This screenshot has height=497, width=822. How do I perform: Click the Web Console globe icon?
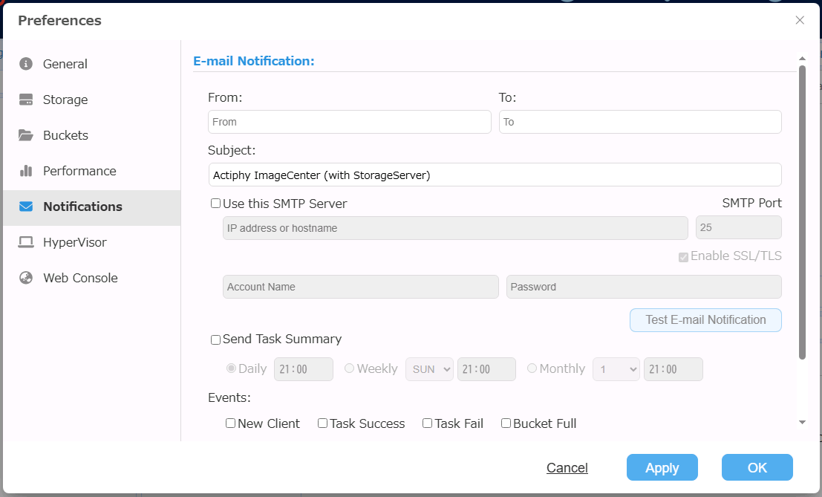(26, 278)
